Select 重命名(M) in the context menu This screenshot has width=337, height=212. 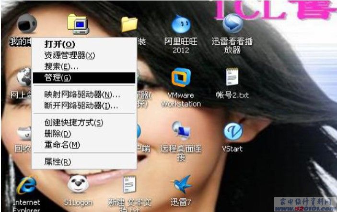tap(62, 145)
